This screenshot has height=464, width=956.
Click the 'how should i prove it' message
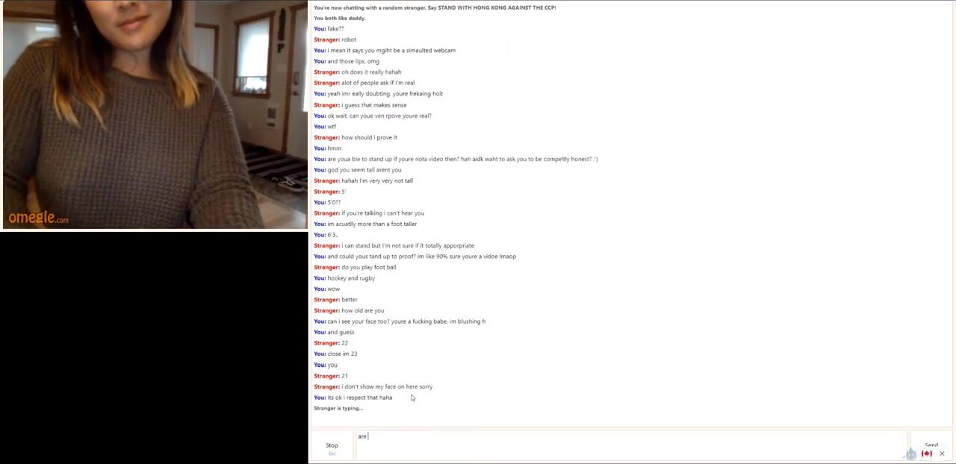(356, 137)
